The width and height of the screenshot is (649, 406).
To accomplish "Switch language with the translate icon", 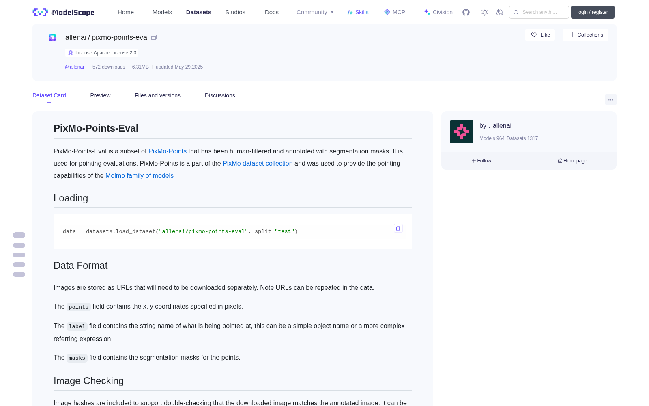I will [x=499, y=12].
